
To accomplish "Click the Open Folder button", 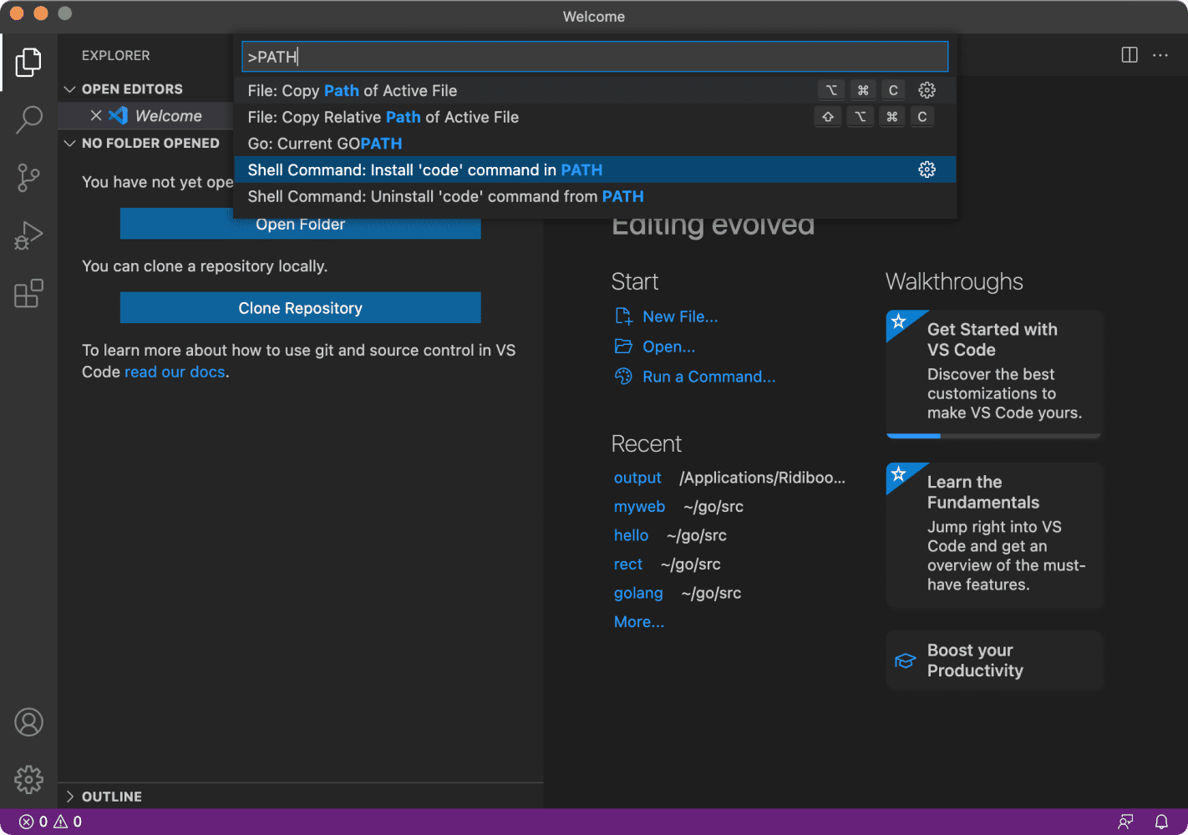I will tap(300, 224).
